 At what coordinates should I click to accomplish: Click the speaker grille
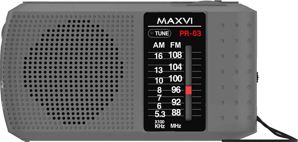(73, 72)
